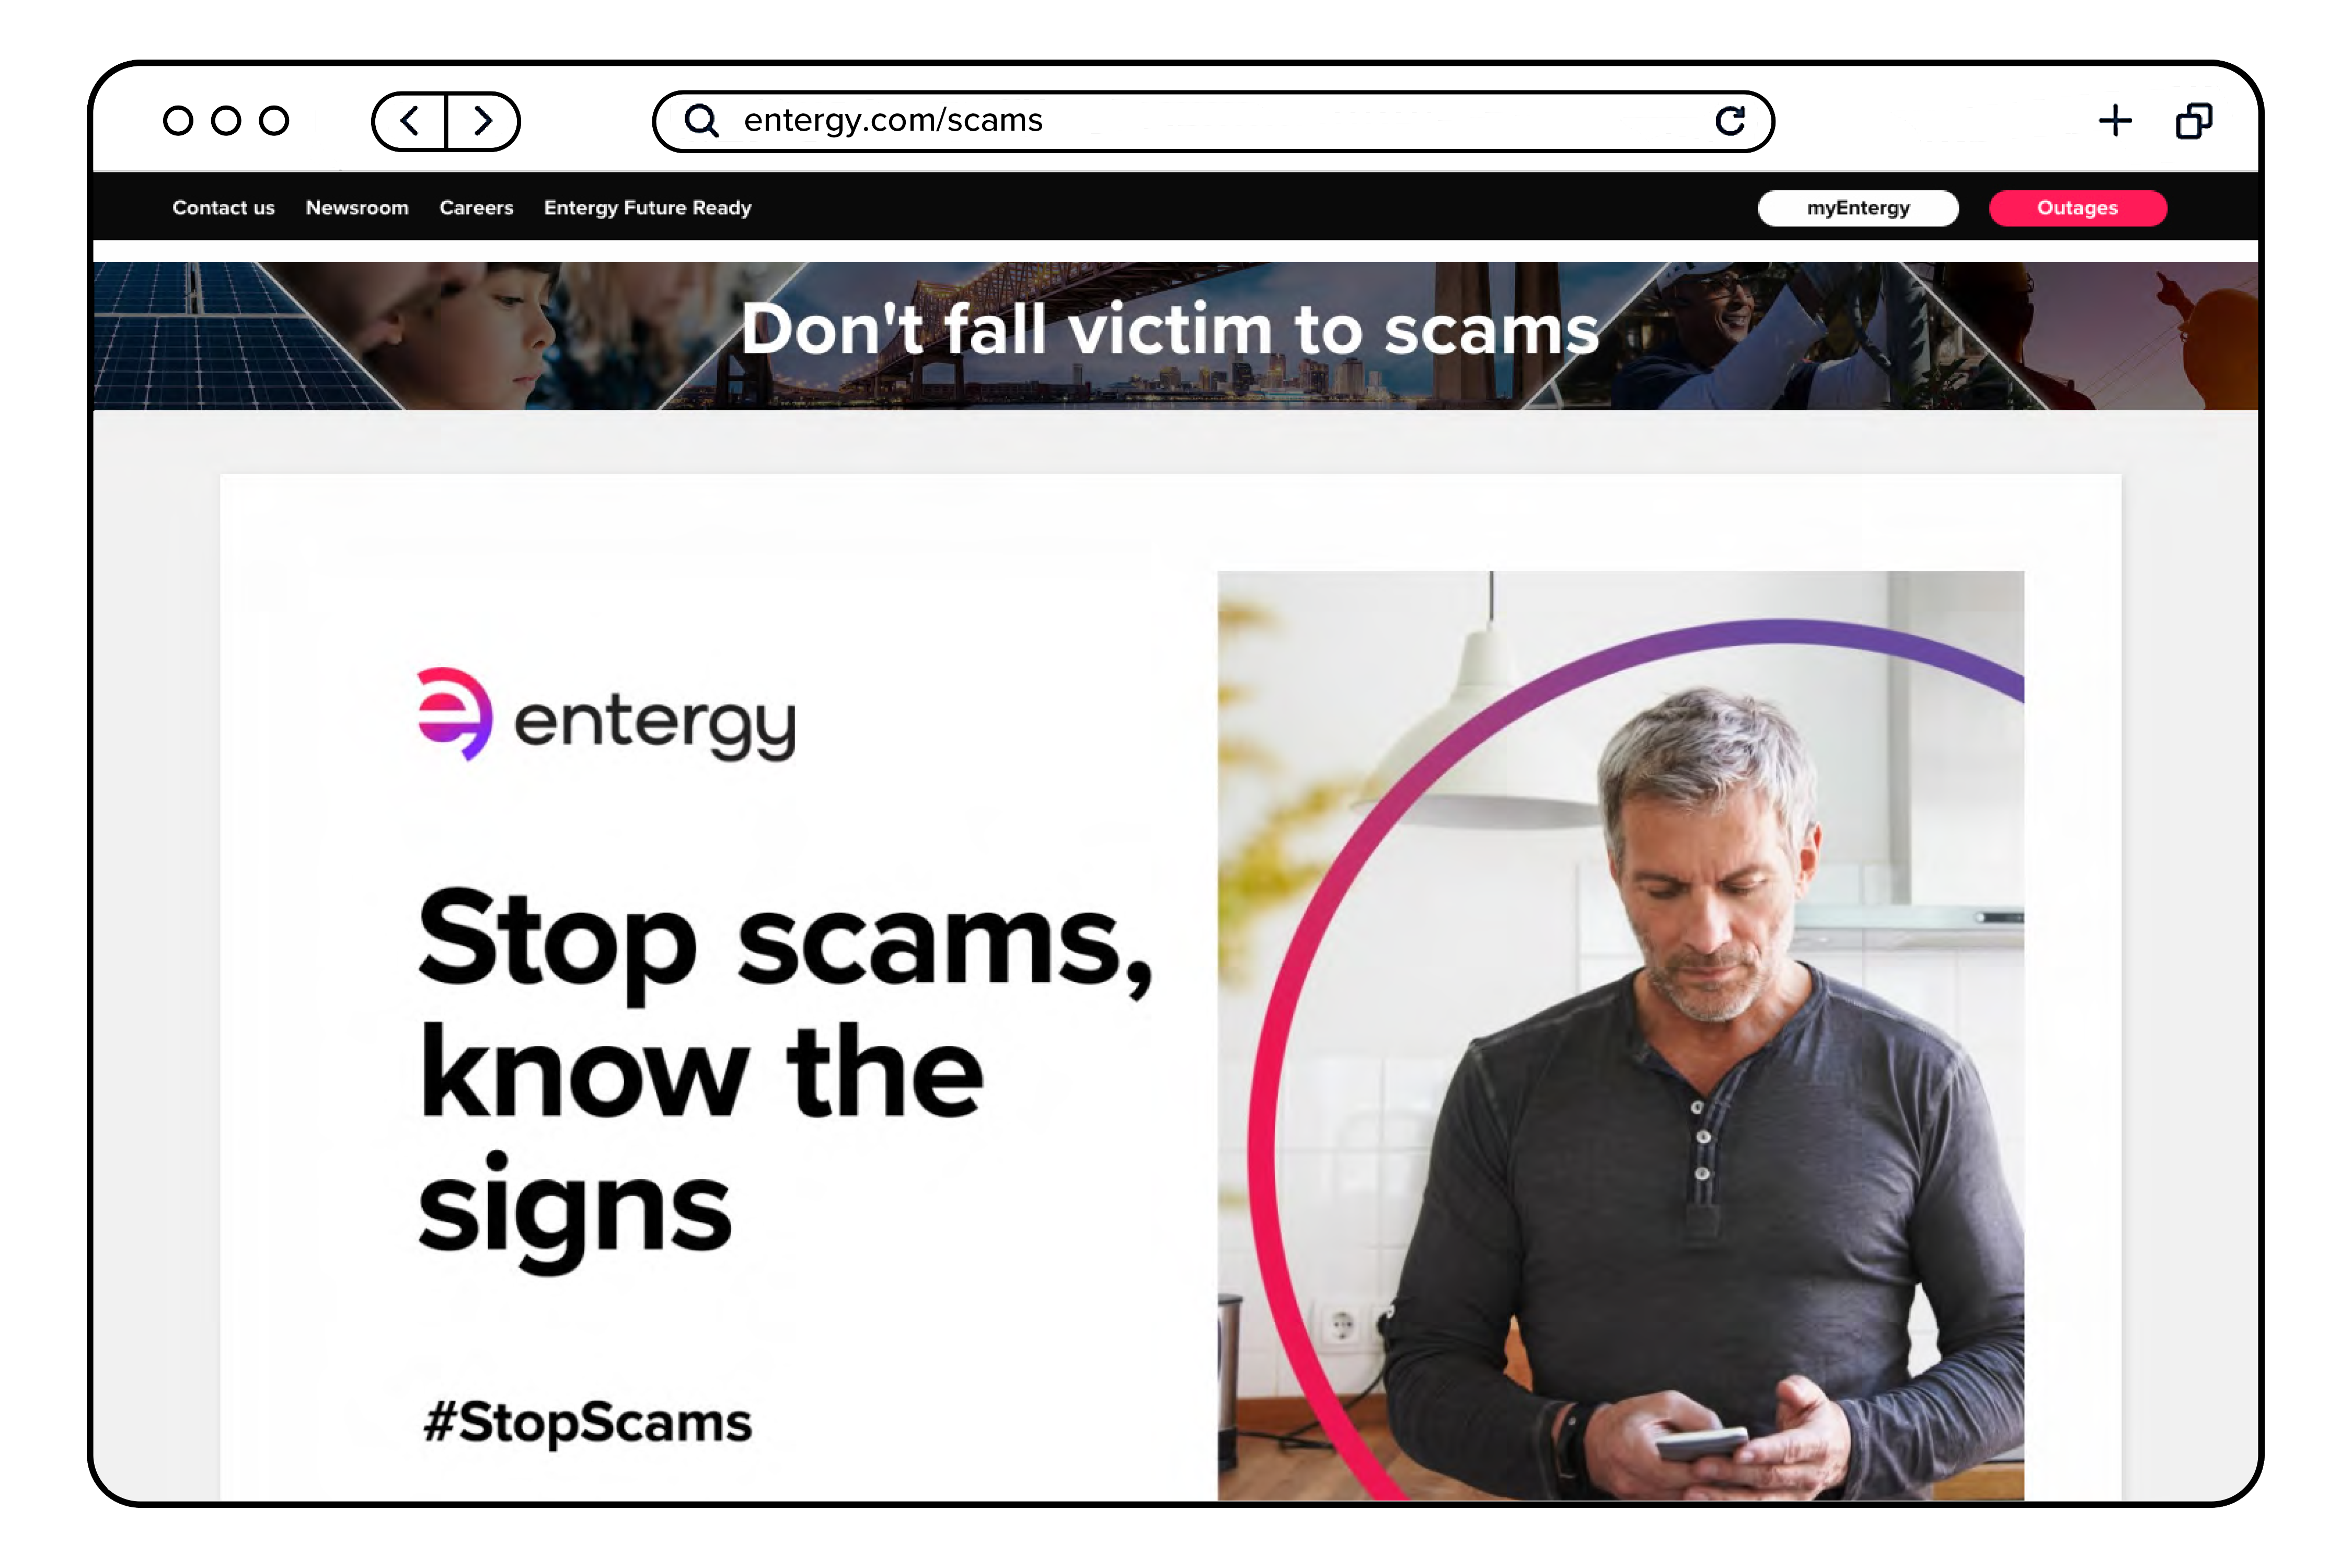Click the entergy.com/scams address field
The height and width of the screenshot is (1568, 2352).
tap(1213, 121)
